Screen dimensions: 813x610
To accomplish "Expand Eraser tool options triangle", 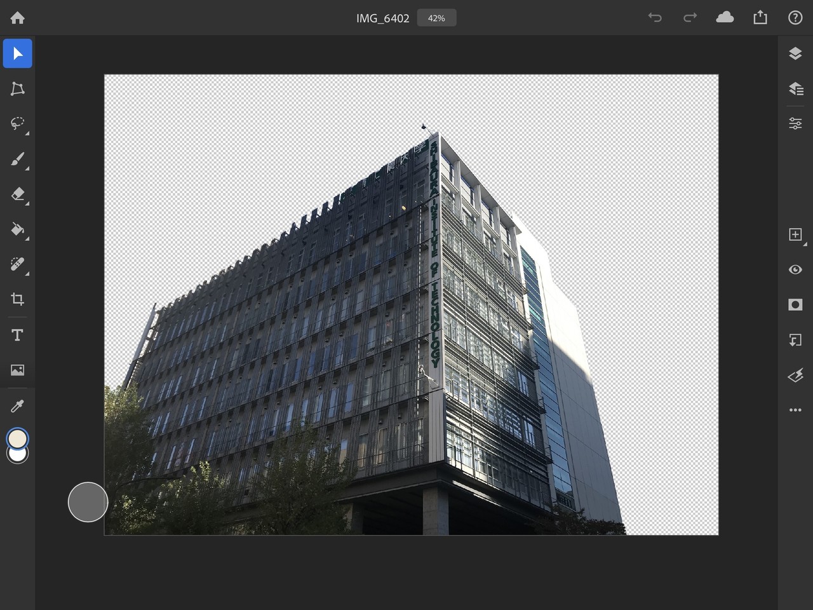I will pyautogui.click(x=27, y=203).
